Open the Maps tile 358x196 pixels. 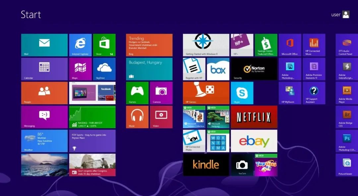coord(80,69)
